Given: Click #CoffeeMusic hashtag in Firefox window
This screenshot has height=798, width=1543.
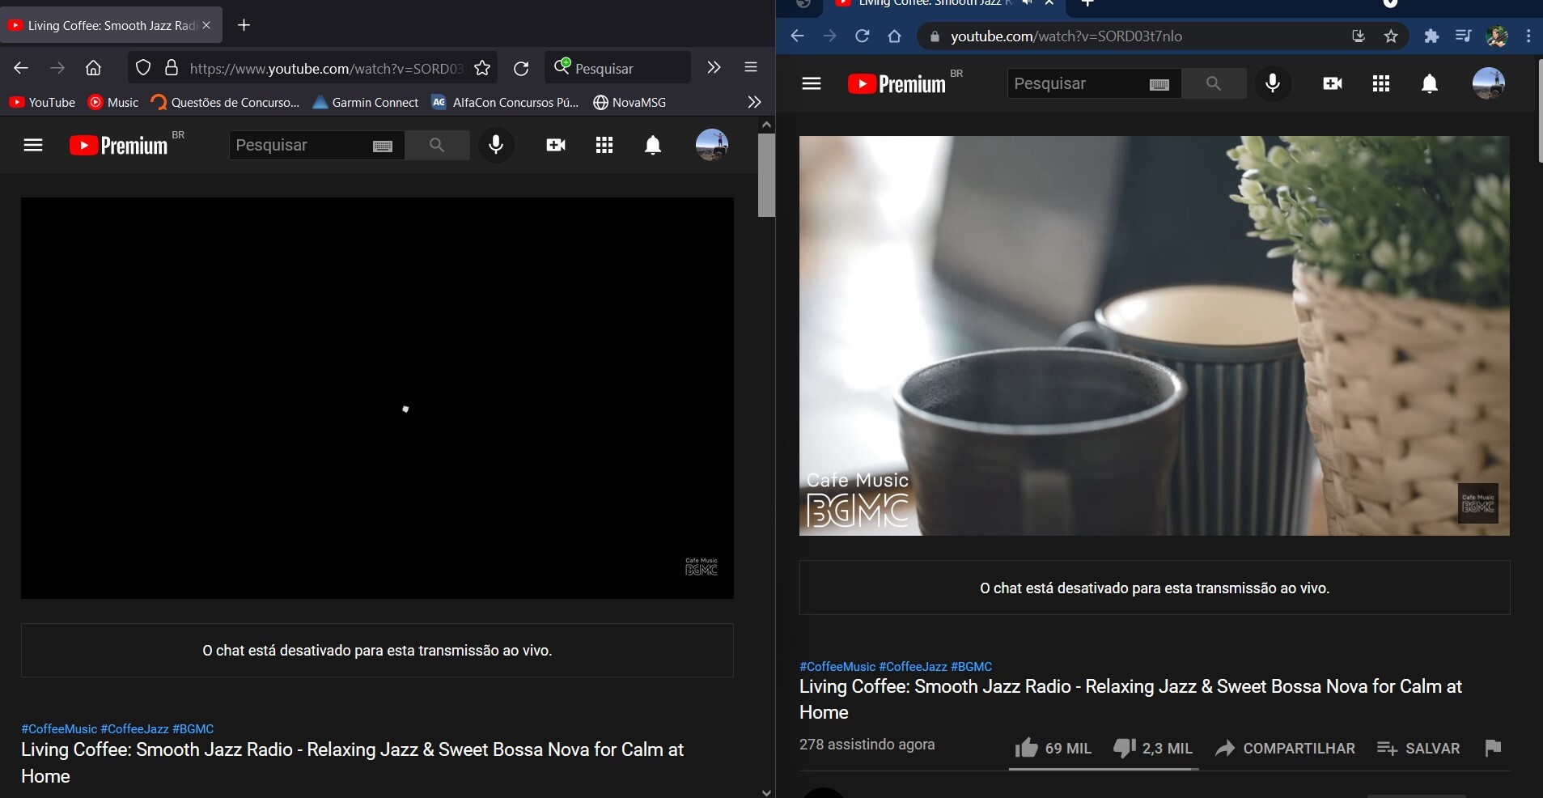Looking at the screenshot, I should pos(59,728).
